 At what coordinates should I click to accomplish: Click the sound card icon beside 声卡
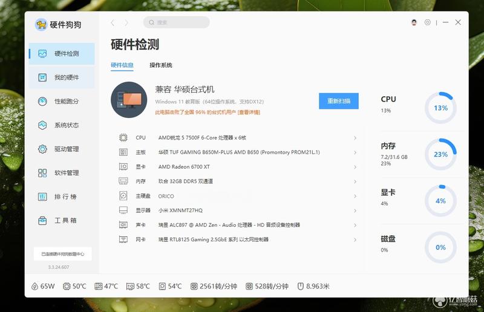123,225
